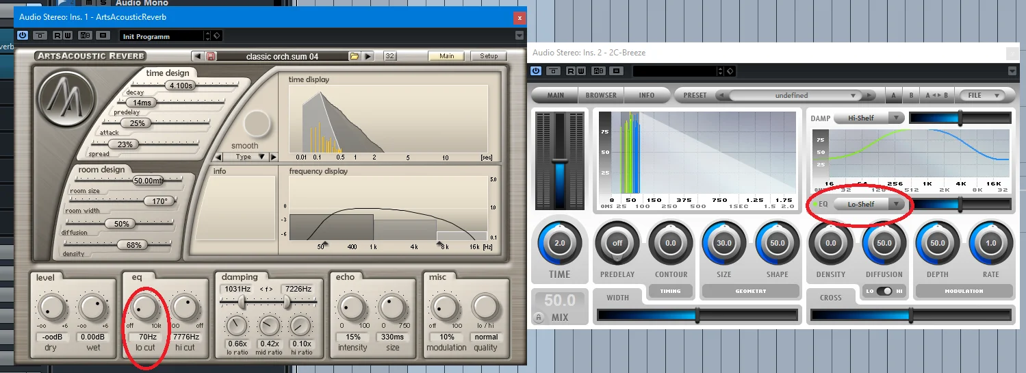Toggle power/activate button in ArtsAcousticReverb window
The image size is (1026, 373).
23,36
